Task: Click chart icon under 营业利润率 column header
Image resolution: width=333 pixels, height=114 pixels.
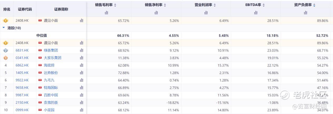Action: click(206, 12)
